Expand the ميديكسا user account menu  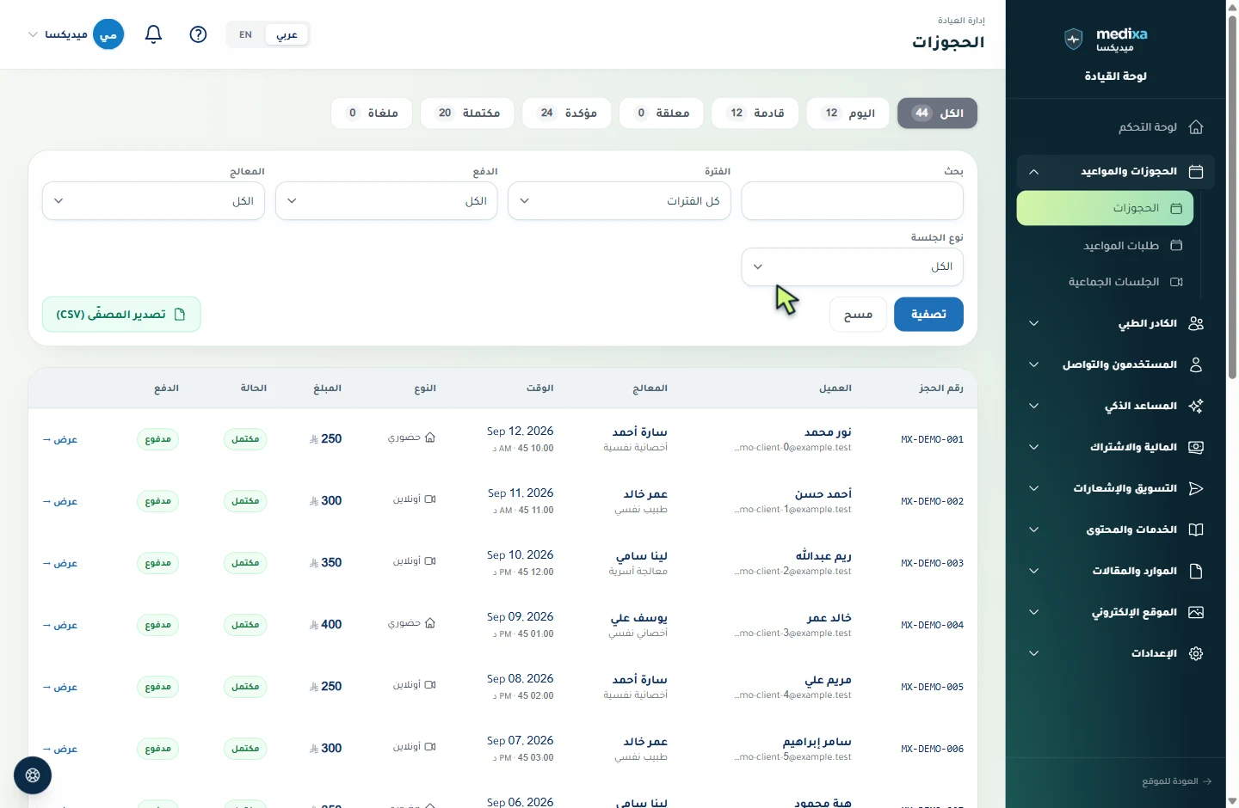click(76, 34)
